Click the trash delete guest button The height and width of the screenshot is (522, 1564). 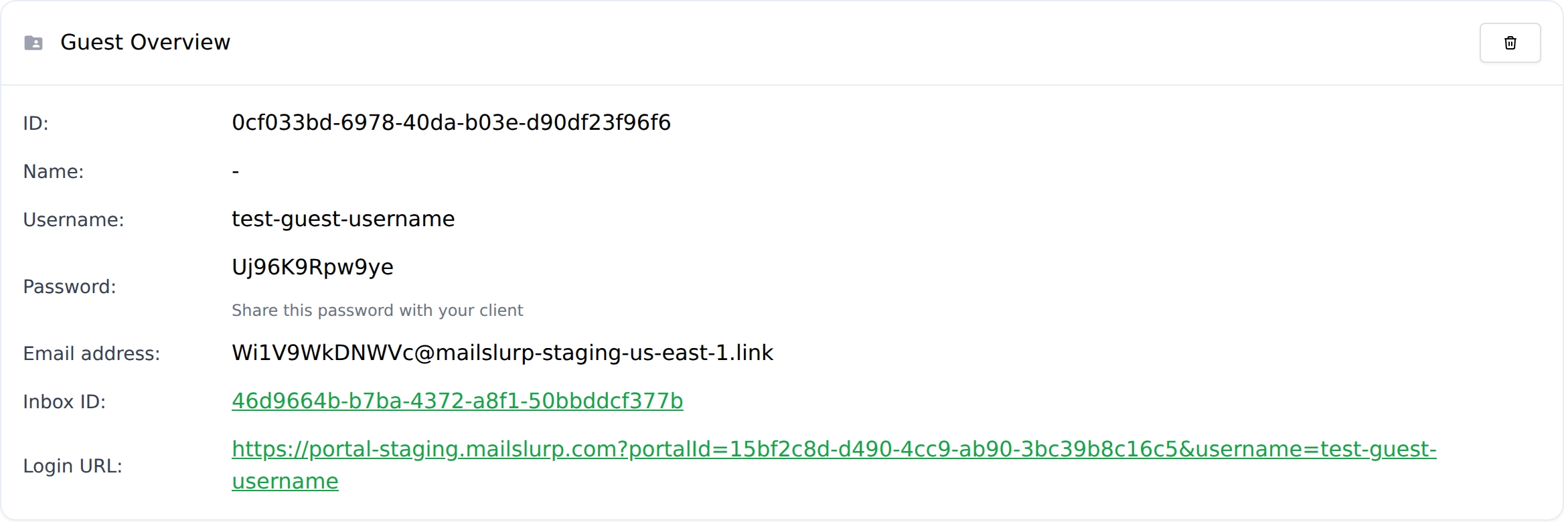[1510, 43]
